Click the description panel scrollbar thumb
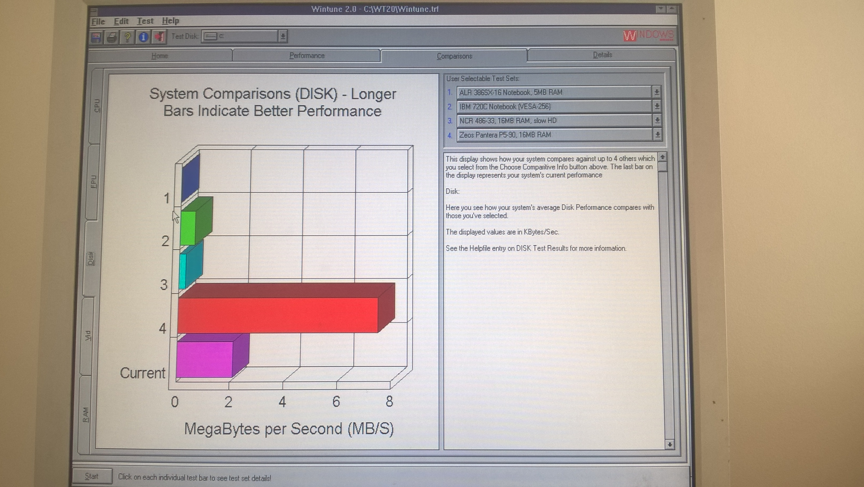The height and width of the screenshot is (487, 864). coord(663,167)
